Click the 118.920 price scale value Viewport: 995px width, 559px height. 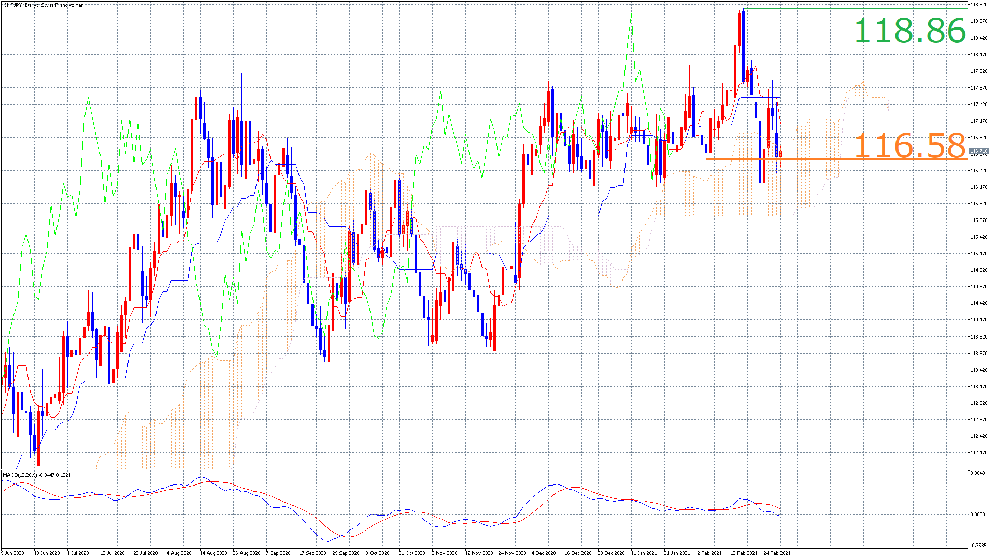pyautogui.click(x=978, y=5)
